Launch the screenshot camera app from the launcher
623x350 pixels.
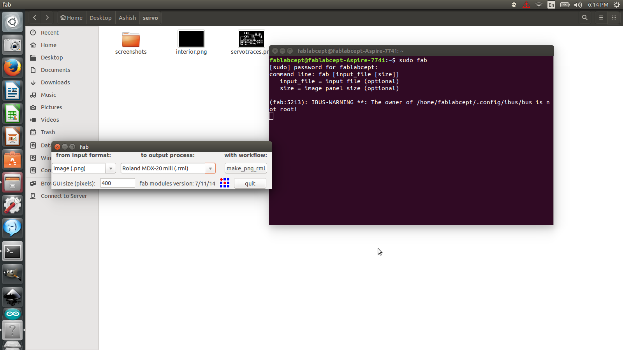12,45
